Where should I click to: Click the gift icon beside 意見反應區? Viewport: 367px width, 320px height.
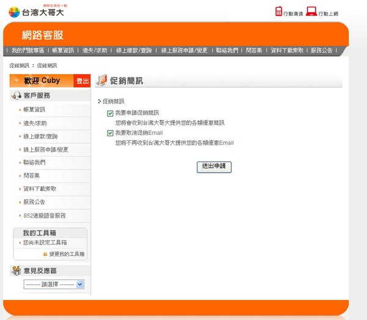(16, 270)
